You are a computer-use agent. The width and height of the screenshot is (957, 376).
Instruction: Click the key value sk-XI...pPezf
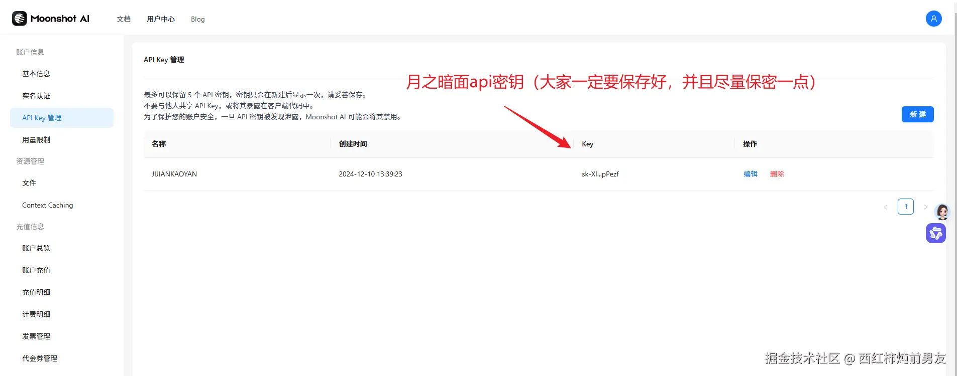[x=600, y=174]
